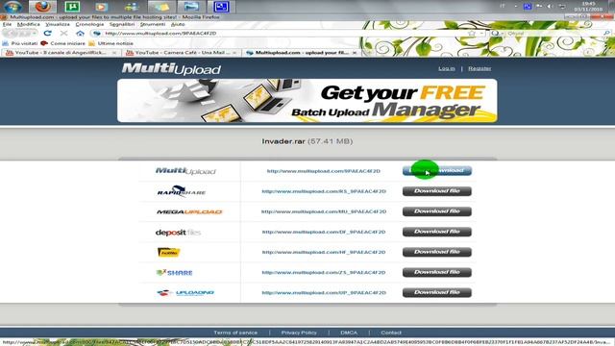Viewport: 615px width, 346px height.
Task: Open the Segnalibri menu
Action: pyautogui.click(x=122, y=24)
